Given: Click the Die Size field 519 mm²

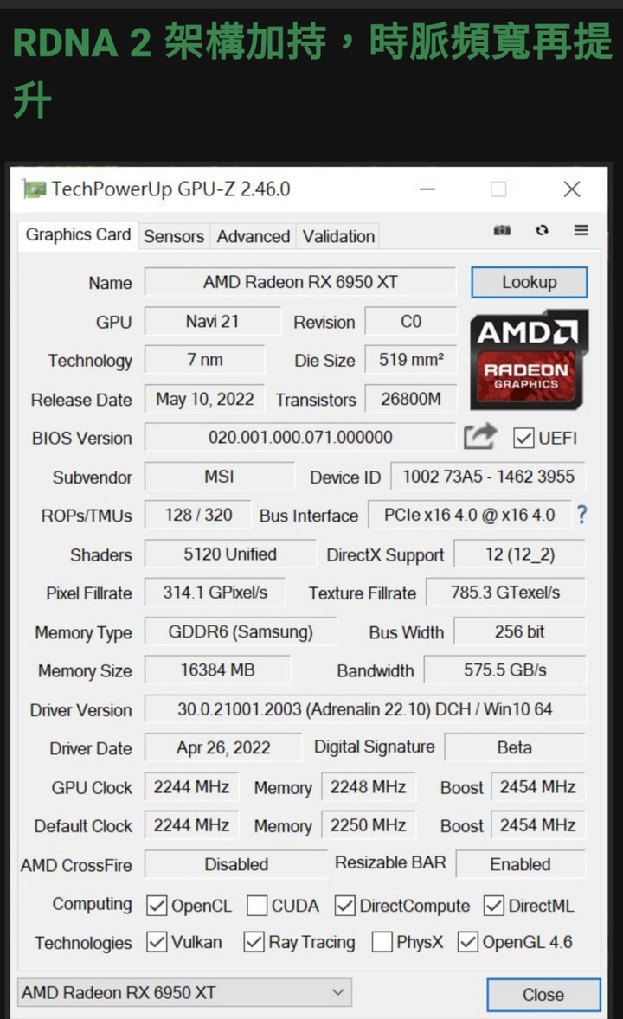Looking at the screenshot, I should pos(411,359).
